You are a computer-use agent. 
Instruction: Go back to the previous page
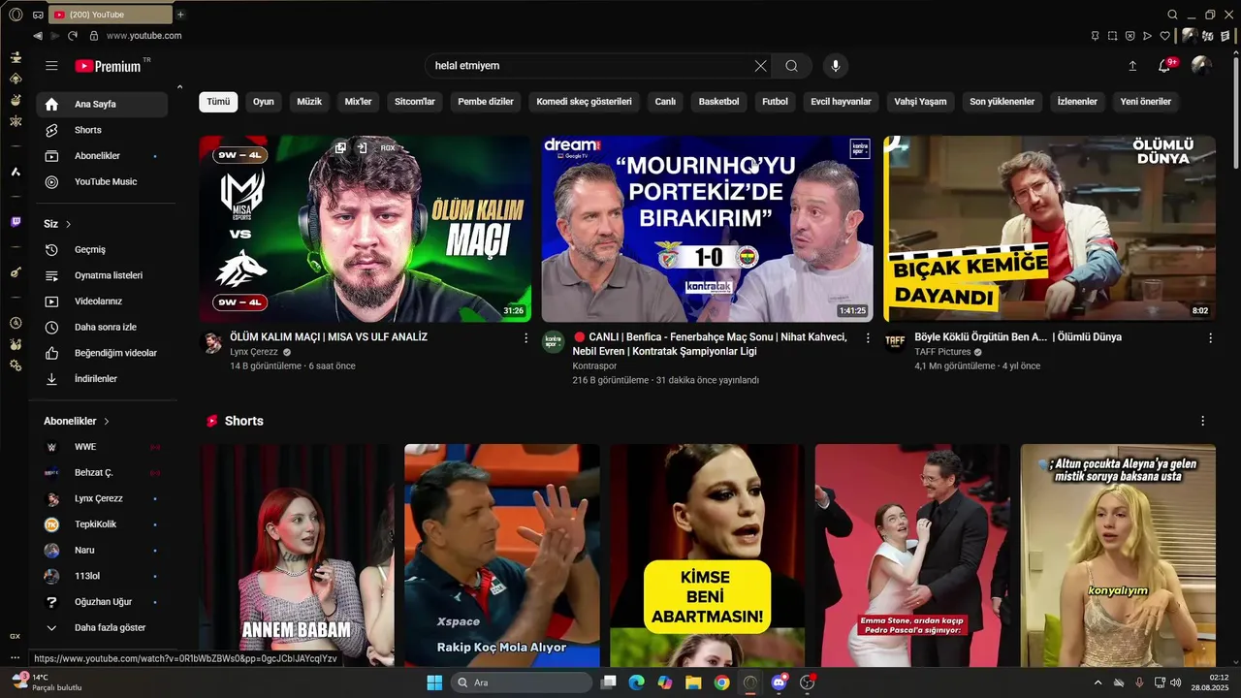[38, 36]
